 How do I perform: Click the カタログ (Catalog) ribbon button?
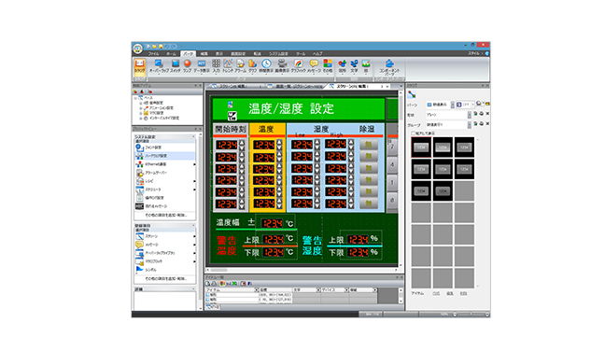[139, 66]
